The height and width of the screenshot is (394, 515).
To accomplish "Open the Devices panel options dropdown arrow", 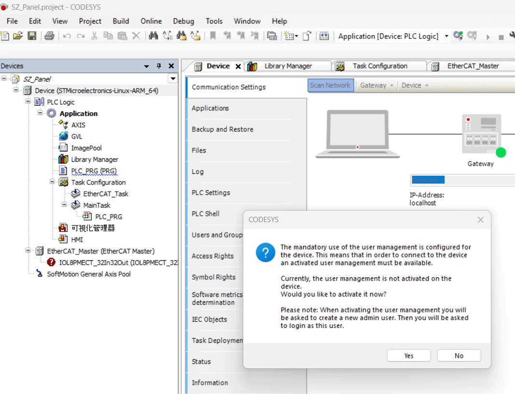I will tap(146, 66).
